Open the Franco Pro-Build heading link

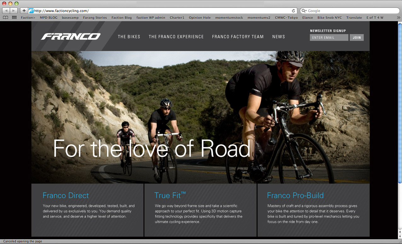point(295,195)
